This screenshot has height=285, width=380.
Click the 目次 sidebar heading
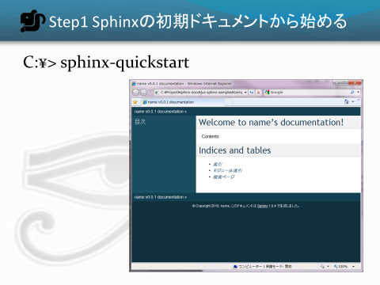point(140,122)
